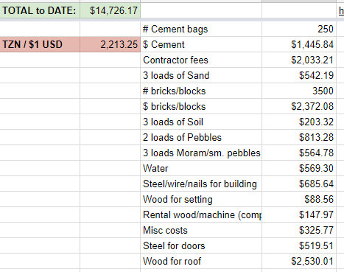Viewport: 344px width, 272px height.
Task: Click the 2 loads of Pebbles cell
Action: click(201, 137)
